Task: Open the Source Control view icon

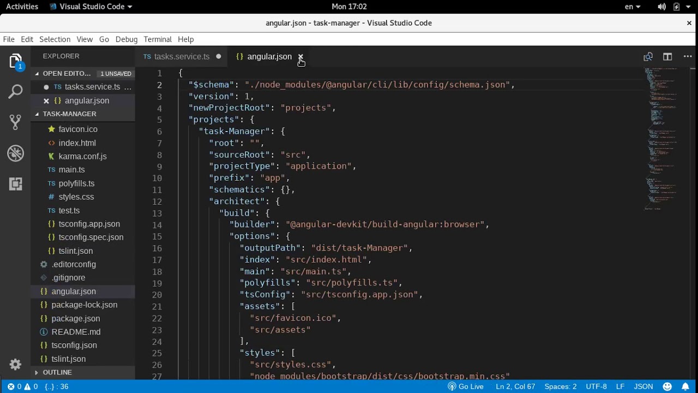Action: pyautogui.click(x=15, y=122)
